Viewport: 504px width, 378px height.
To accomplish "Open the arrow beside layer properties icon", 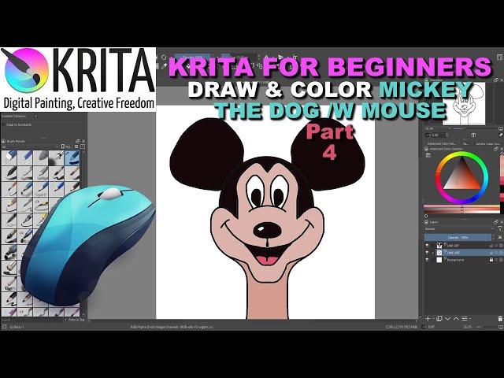I will [469, 318].
